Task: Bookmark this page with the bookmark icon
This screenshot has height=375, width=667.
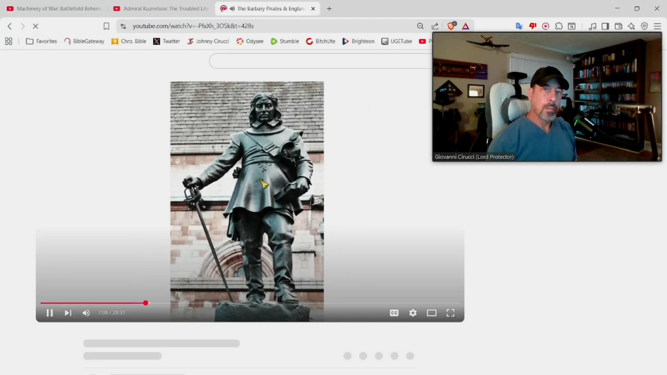Action: tap(106, 26)
